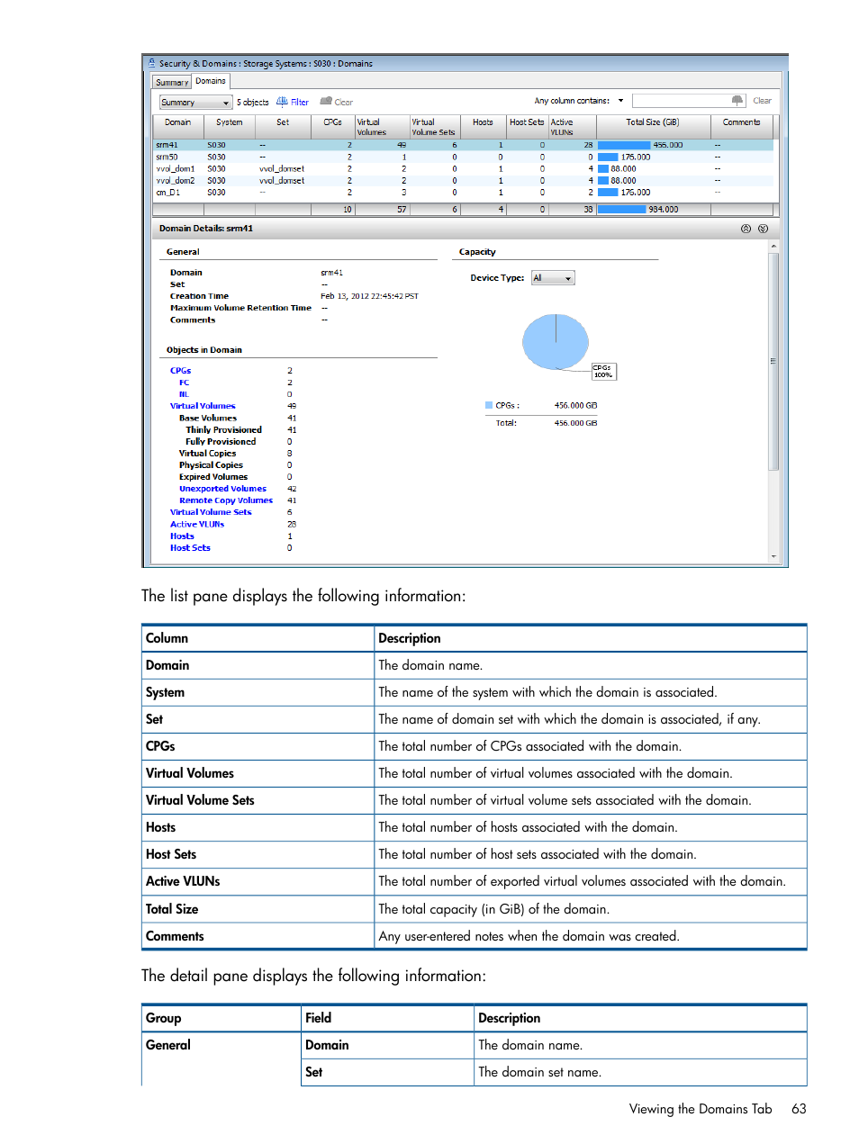This screenshot has height=1144, width=859.
Task: Collapse the Domain Details pane with up-arrow icon
Action: pyautogui.click(x=746, y=229)
